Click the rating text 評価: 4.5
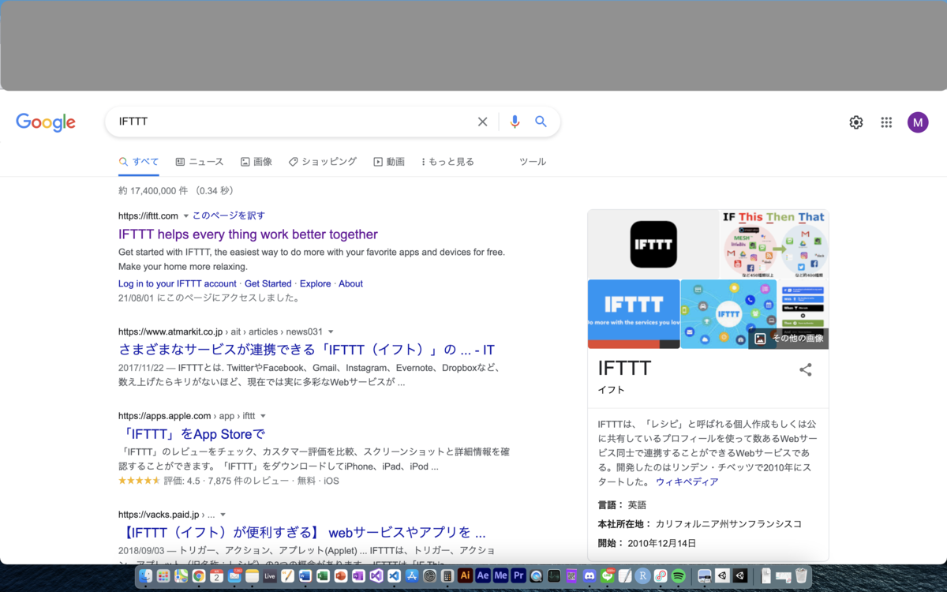This screenshot has height=592, width=947. 182,481
